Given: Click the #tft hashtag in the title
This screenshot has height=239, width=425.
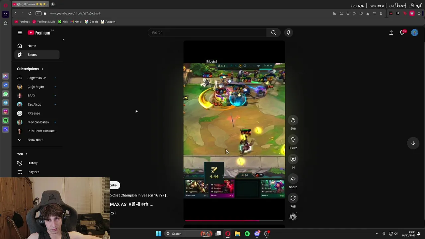Looking at the screenshot, I should point(145,204).
